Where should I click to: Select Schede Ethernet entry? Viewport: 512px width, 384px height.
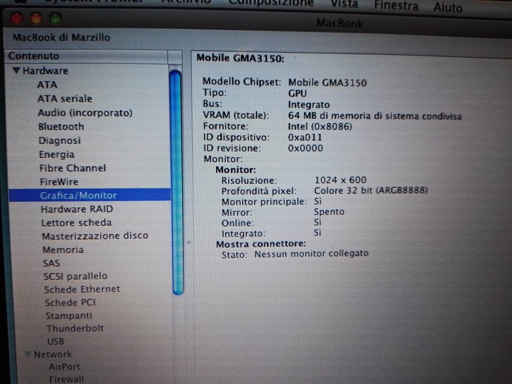click(x=82, y=289)
